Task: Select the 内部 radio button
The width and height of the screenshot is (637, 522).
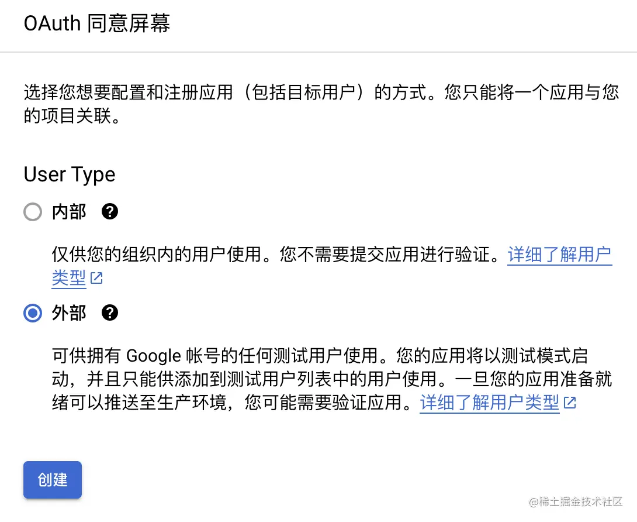Action: [x=33, y=212]
